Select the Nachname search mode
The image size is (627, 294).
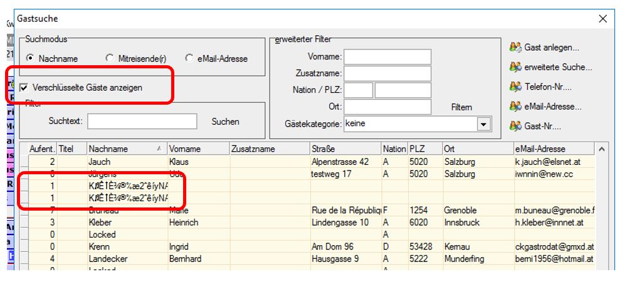point(29,58)
